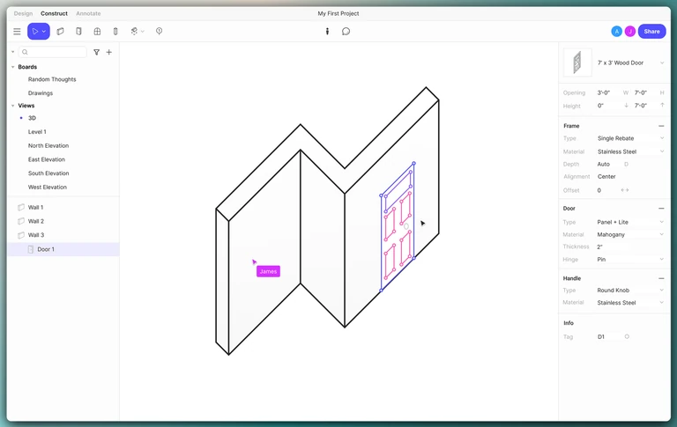The height and width of the screenshot is (427, 677).
Task: Expand the paint tool options chevron
Action: (x=143, y=32)
